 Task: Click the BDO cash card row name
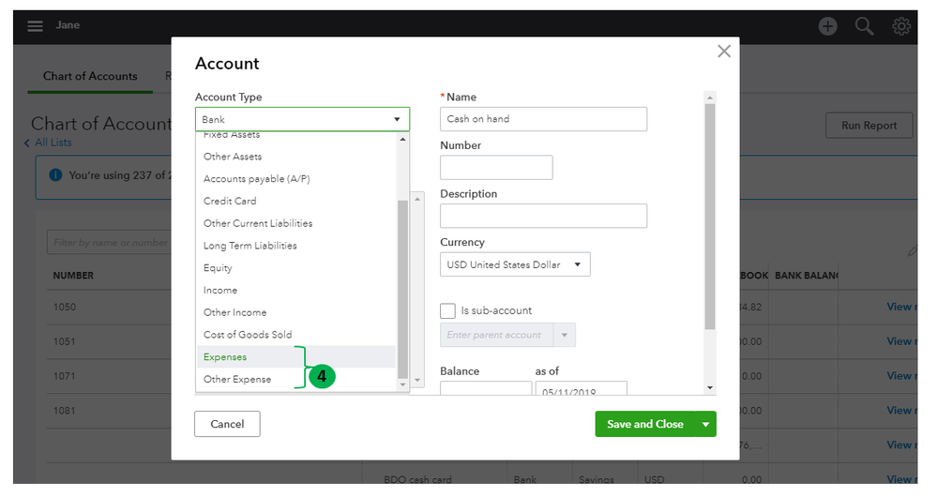tap(417, 479)
